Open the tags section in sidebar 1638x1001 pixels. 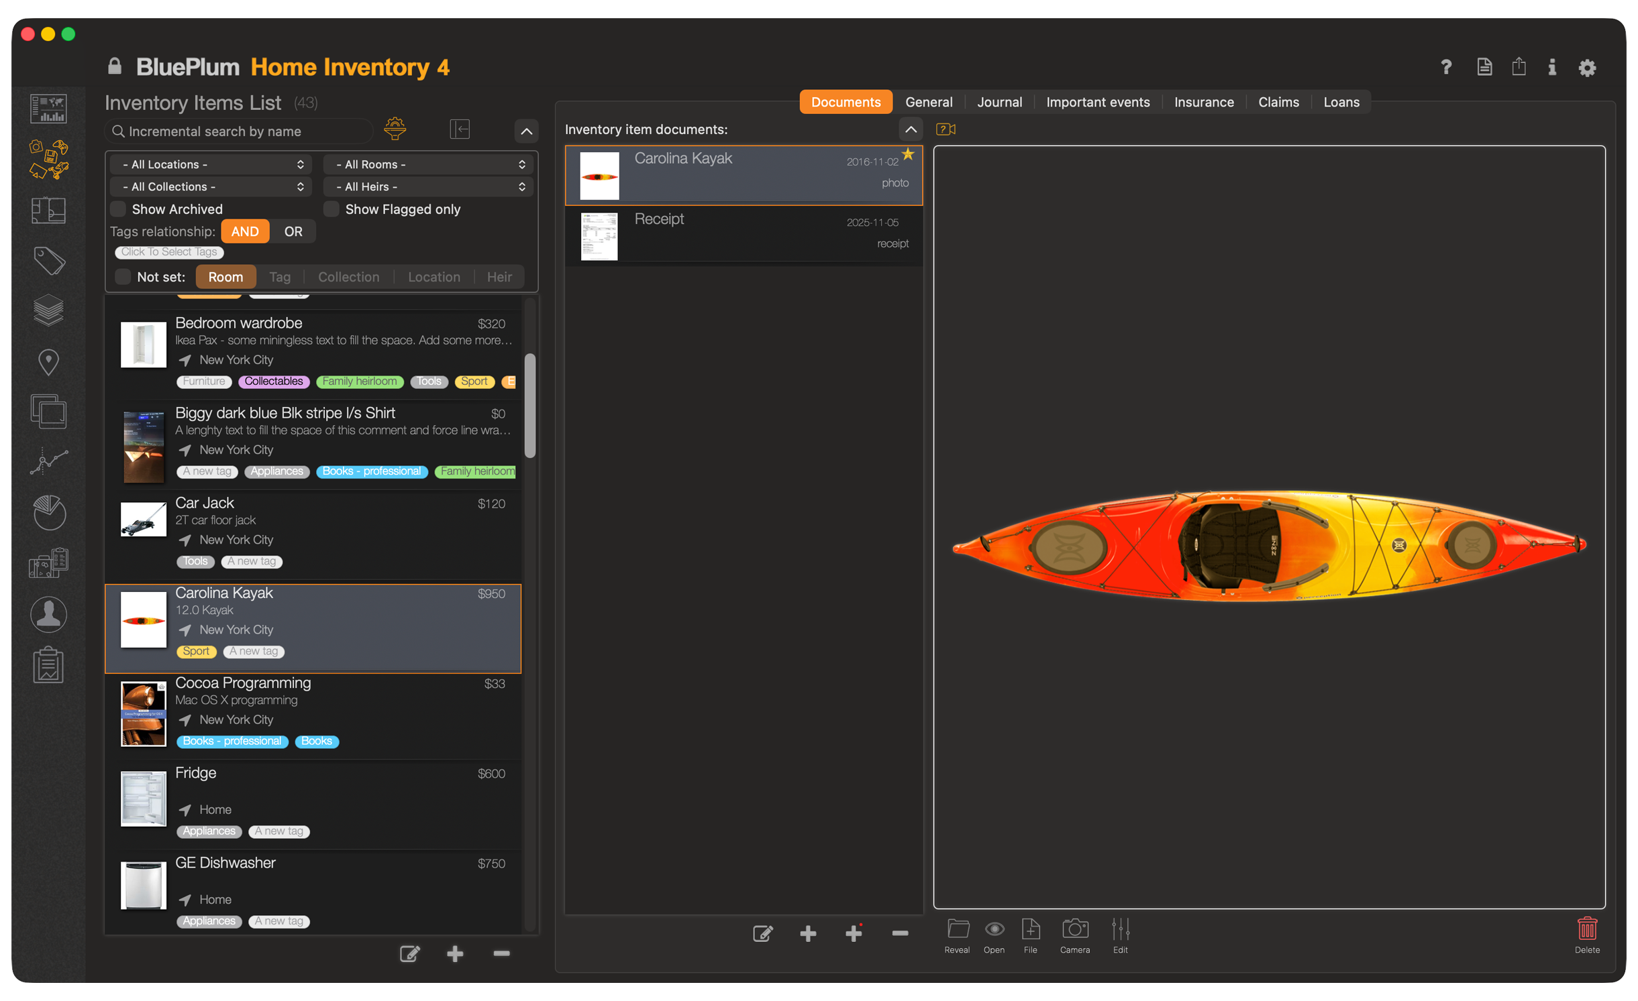click(49, 261)
